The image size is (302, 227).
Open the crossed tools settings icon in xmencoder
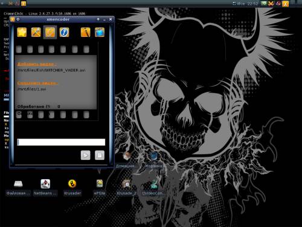pyautogui.click(x=36, y=32)
